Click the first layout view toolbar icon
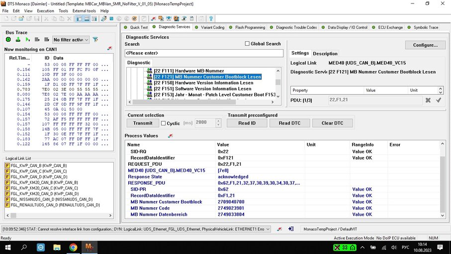The width and height of the screenshot is (451, 254). (79, 19)
